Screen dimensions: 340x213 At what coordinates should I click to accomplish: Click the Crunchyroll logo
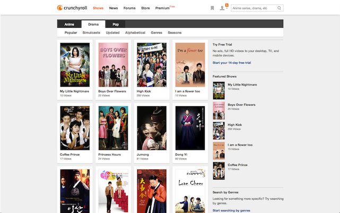(x=72, y=8)
